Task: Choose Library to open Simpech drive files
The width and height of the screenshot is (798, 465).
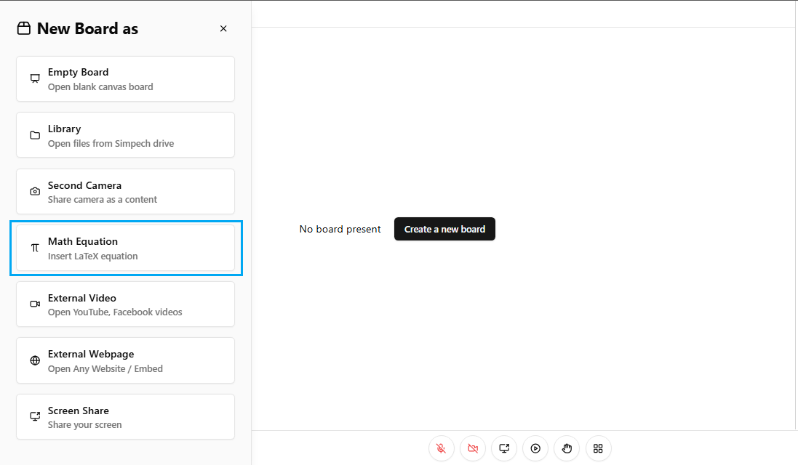Action: click(x=125, y=135)
